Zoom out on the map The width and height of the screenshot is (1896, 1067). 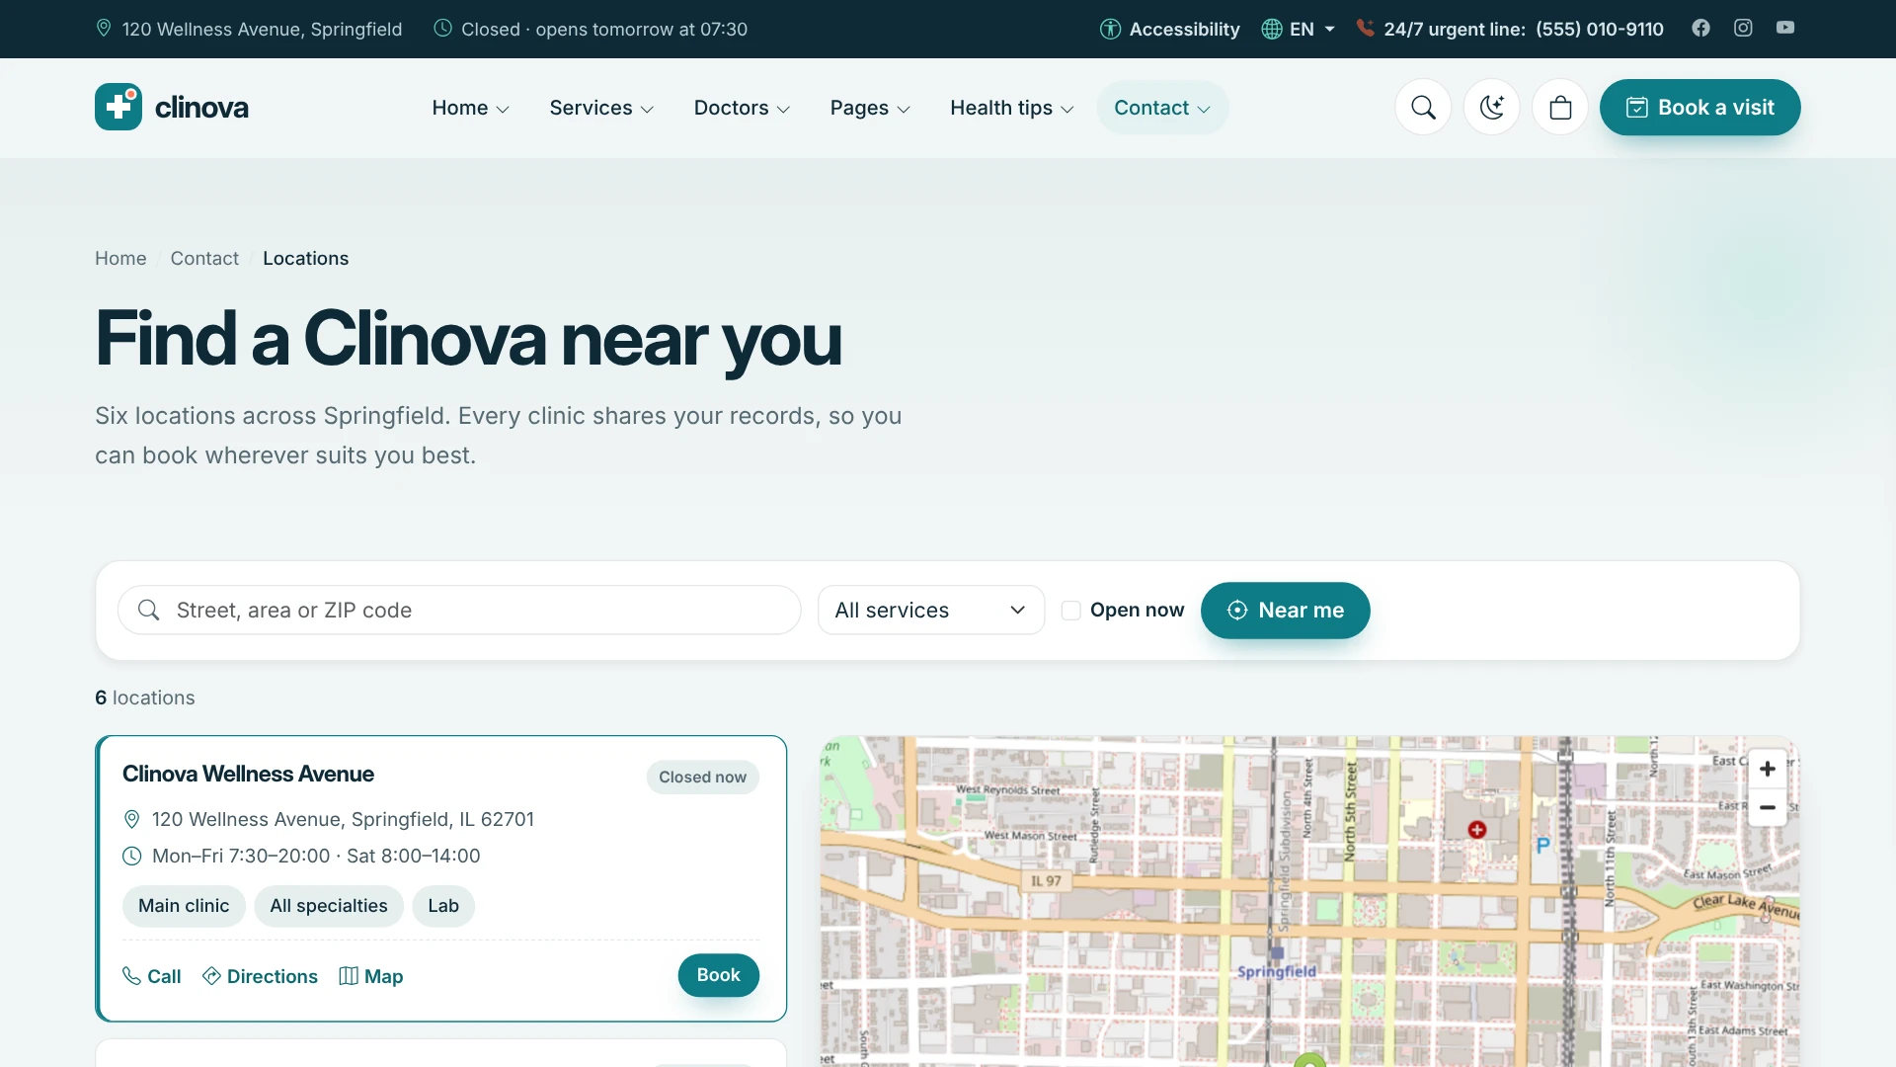pyautogui.click(x=1768, y=807)
